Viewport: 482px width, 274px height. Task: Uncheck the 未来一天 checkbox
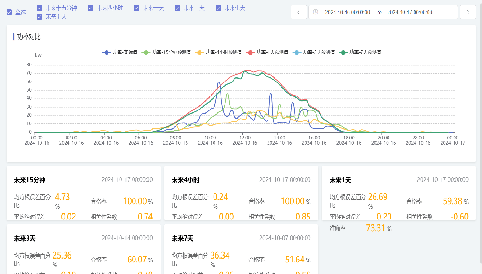(137, 8)
